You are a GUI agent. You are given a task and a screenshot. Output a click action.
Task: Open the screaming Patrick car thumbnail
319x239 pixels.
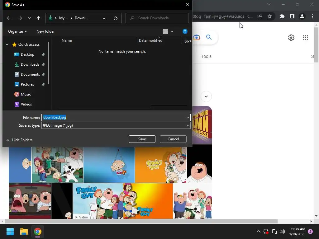(30, 201)
